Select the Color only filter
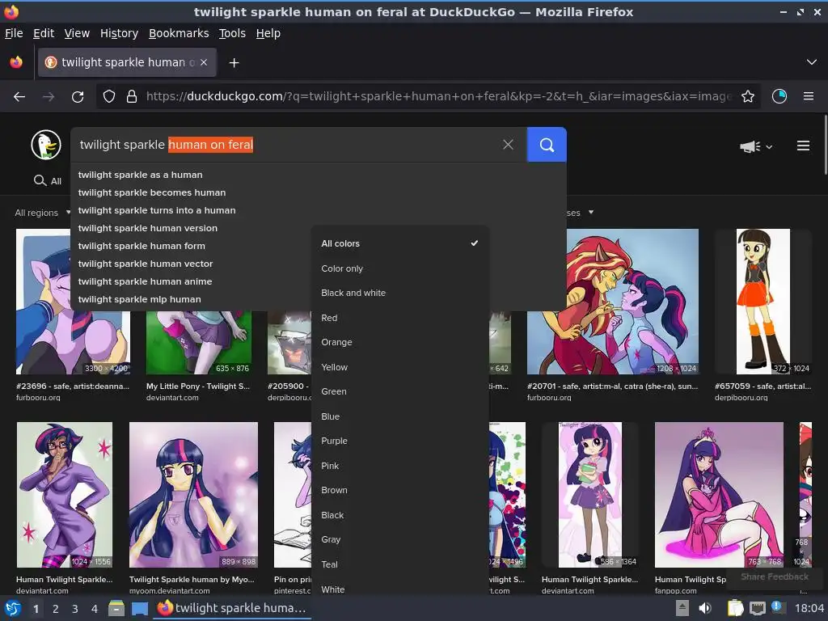 click(399, 268)
